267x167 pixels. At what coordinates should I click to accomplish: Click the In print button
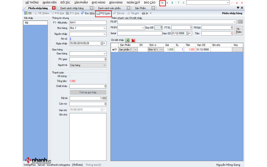145,13
